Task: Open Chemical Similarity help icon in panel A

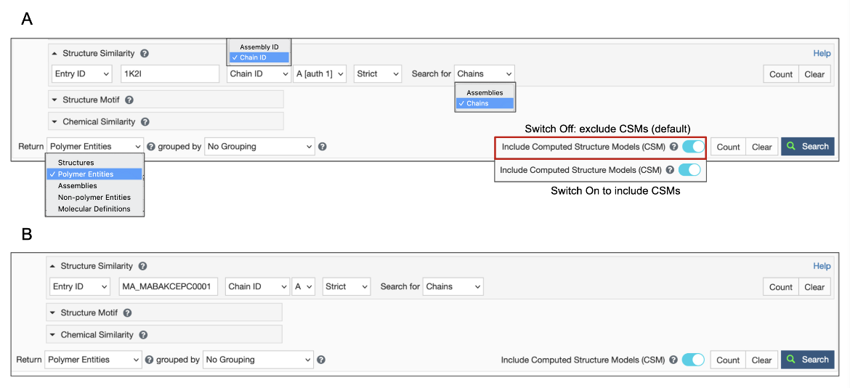Action: point(145,122)
